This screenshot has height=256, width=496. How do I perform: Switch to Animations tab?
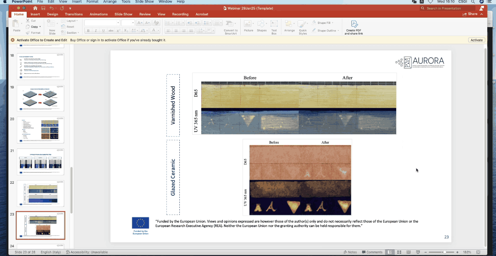click(99, 14)
